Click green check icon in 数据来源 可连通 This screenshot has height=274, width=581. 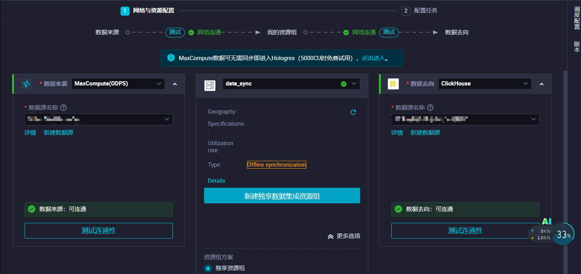point(32,209)
